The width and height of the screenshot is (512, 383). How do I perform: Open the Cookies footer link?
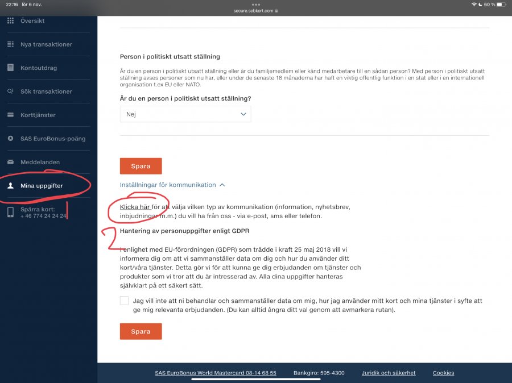coord(443,373)
